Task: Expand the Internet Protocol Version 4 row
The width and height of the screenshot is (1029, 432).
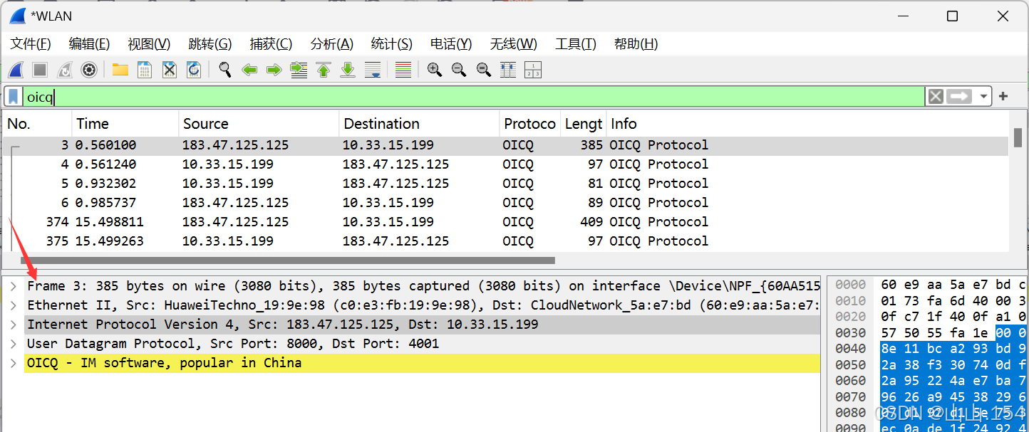Action: [14, 325]
